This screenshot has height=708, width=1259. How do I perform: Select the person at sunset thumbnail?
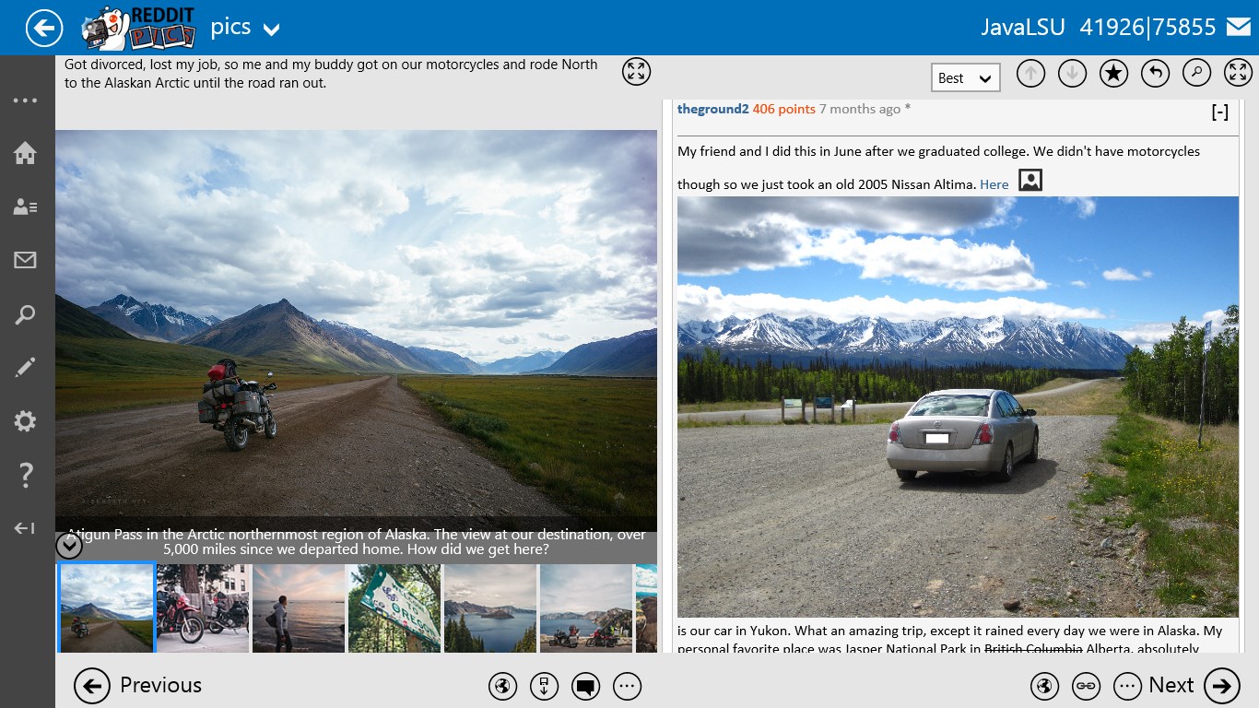tap(299, 608)
